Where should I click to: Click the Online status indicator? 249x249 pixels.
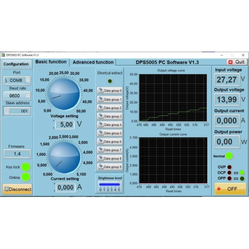click(26, 177)
